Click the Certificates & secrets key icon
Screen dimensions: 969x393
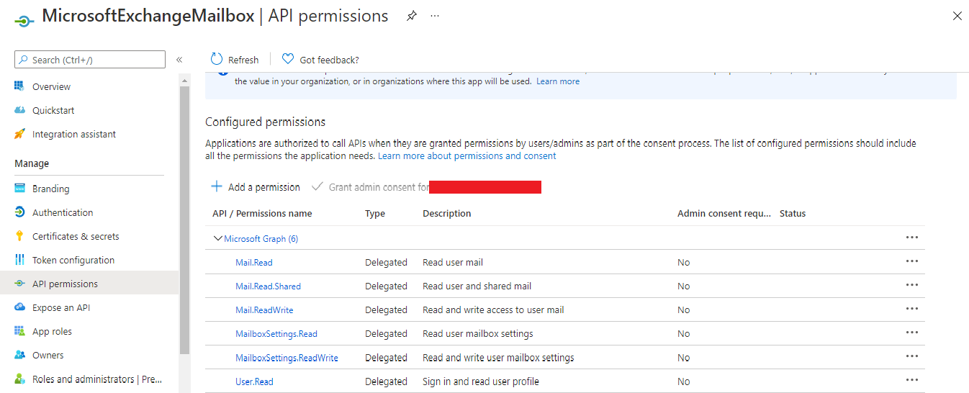pos(19,236)
